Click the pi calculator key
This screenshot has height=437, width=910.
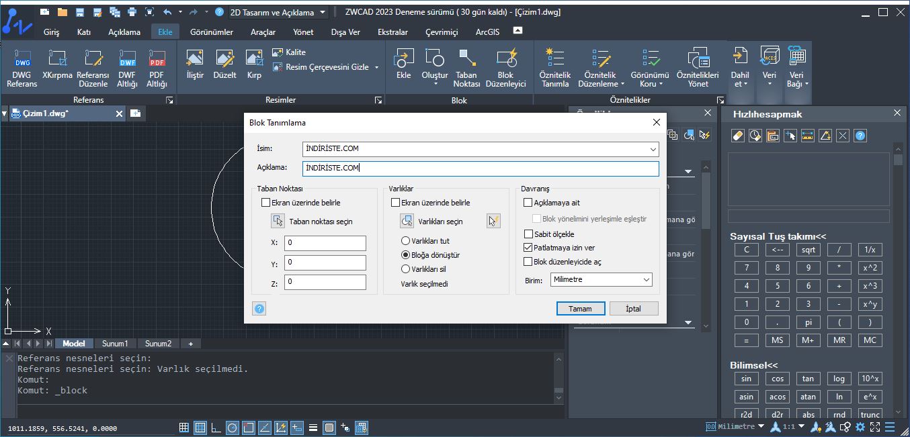(x=809, y=322)
